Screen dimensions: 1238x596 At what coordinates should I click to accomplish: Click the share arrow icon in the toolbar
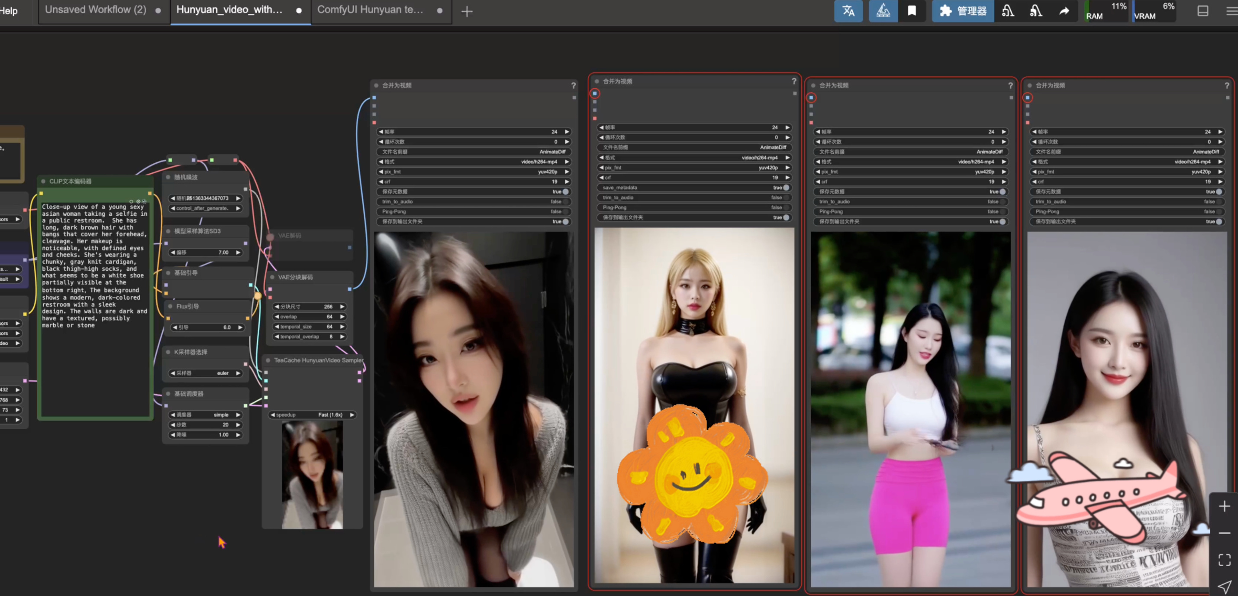[x=1064, y=10]
